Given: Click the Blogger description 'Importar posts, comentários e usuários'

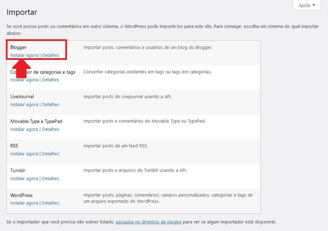Looking at the screenshot, I should 148,47.
